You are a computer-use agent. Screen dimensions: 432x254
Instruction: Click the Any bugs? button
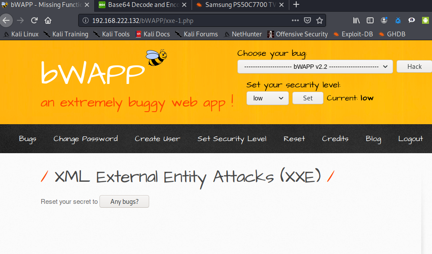click(x=124, y=202)
